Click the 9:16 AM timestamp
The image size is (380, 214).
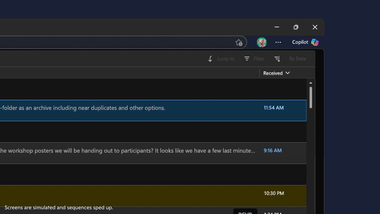(x=273, y=151)
